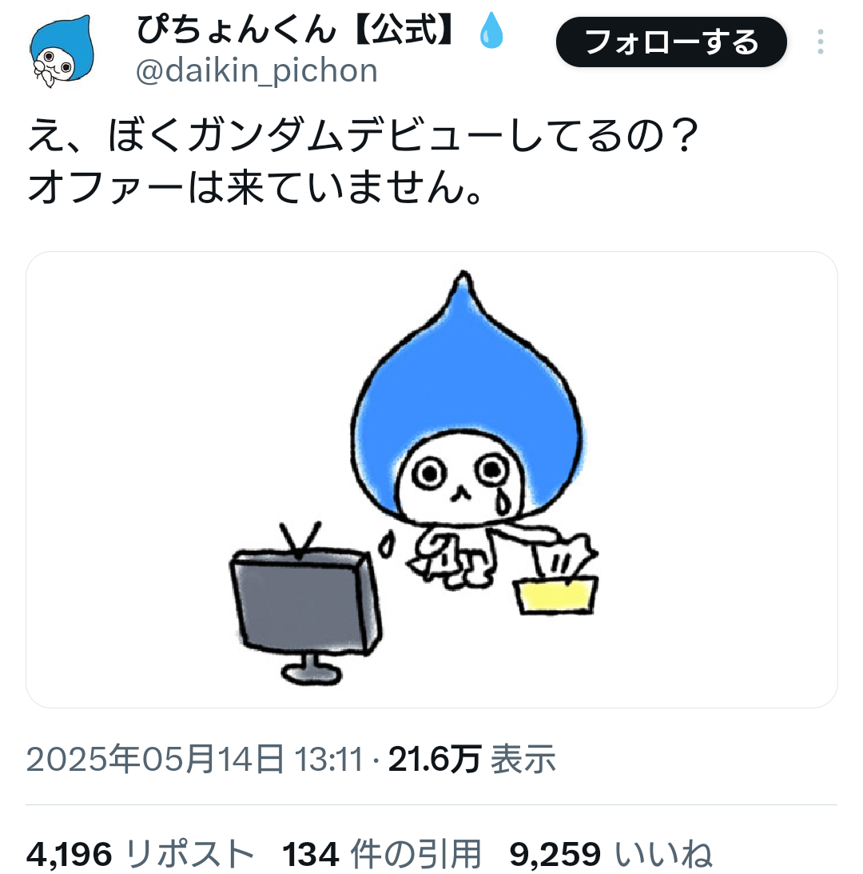Click the リポスト label text

point(190,853)
